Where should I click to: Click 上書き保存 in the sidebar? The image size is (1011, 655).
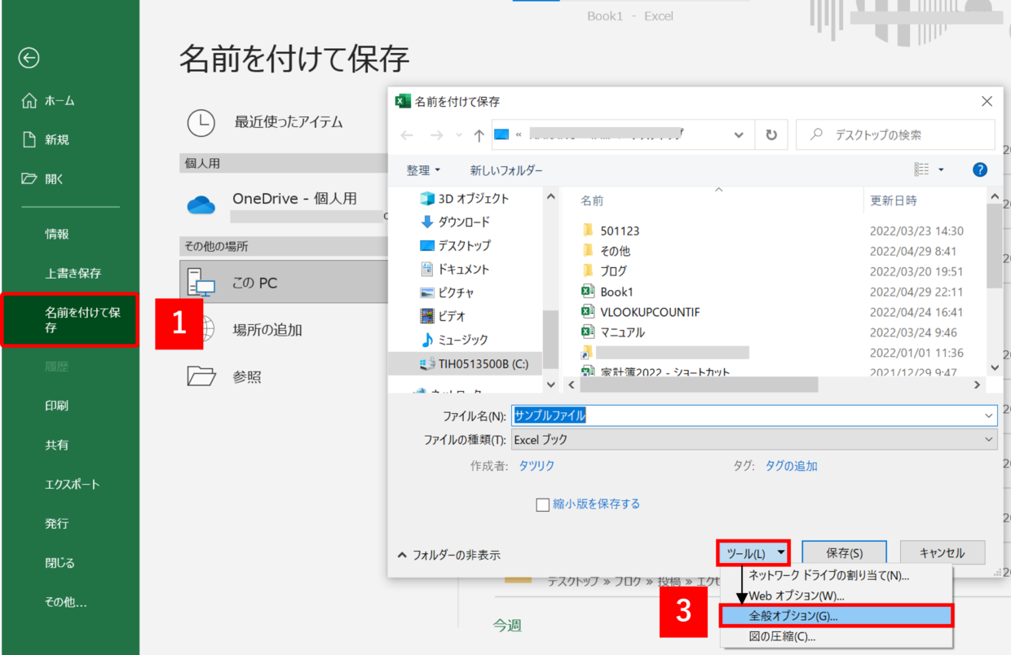(73, 274)
